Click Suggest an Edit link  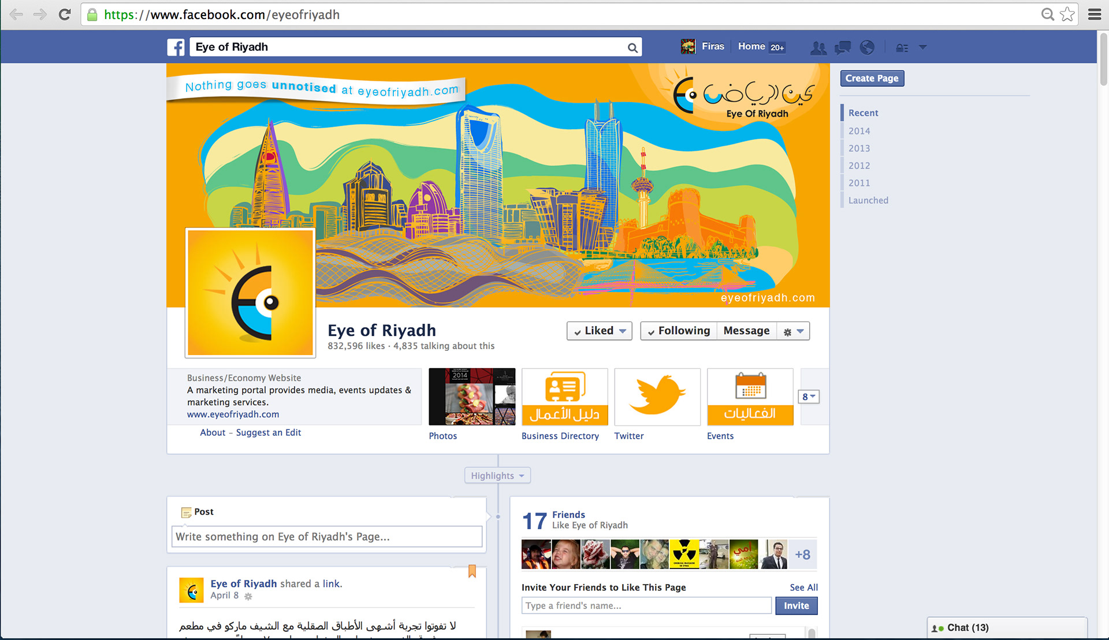click(269, 432)
